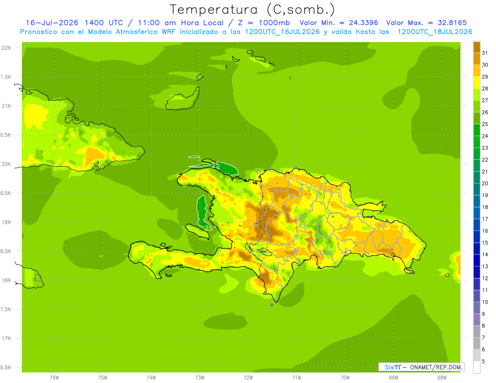Click the colorbar label "20"
Image resolution: width=496 pixels, height=383 pixels.
point(485,183)
